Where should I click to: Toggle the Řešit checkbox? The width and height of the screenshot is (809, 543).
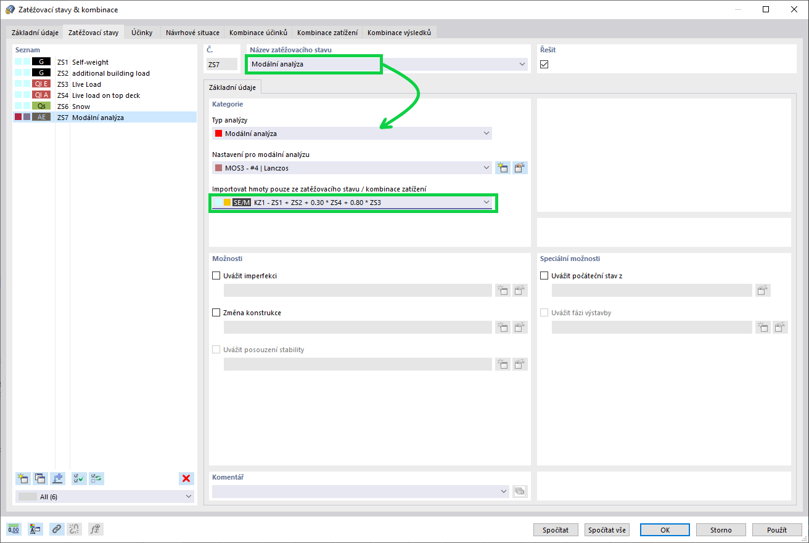pos(544,65)
